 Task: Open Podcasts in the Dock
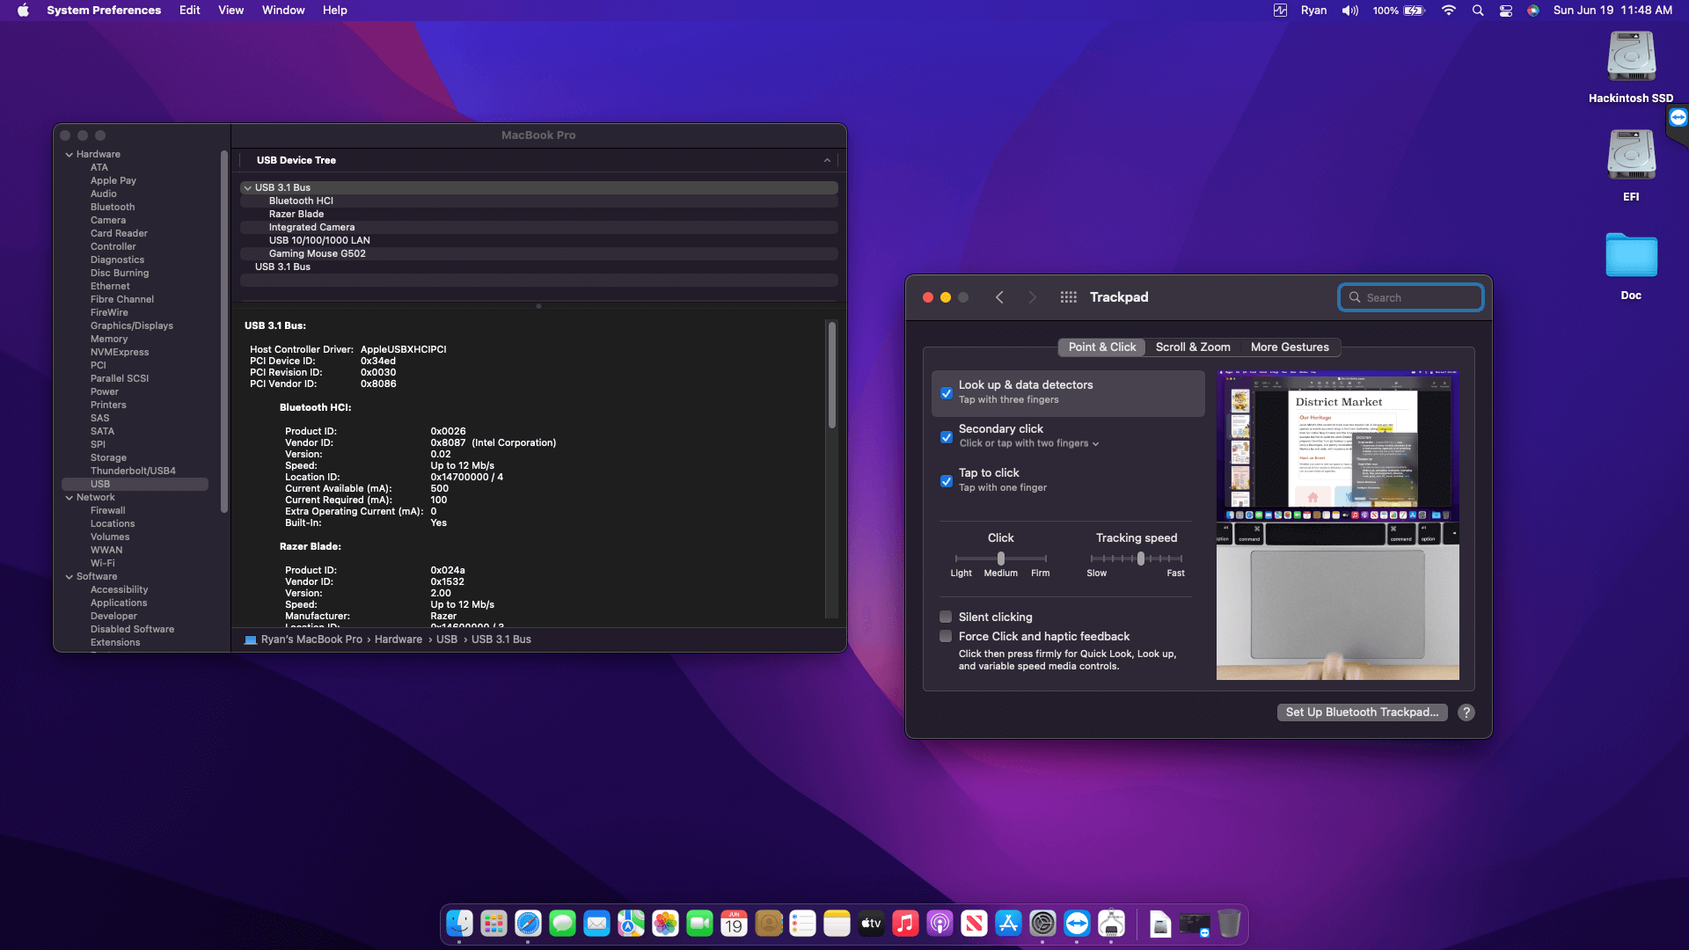point(940,923)
